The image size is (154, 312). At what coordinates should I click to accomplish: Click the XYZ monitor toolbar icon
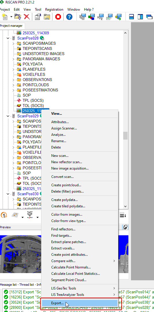(x=100, y=17)
